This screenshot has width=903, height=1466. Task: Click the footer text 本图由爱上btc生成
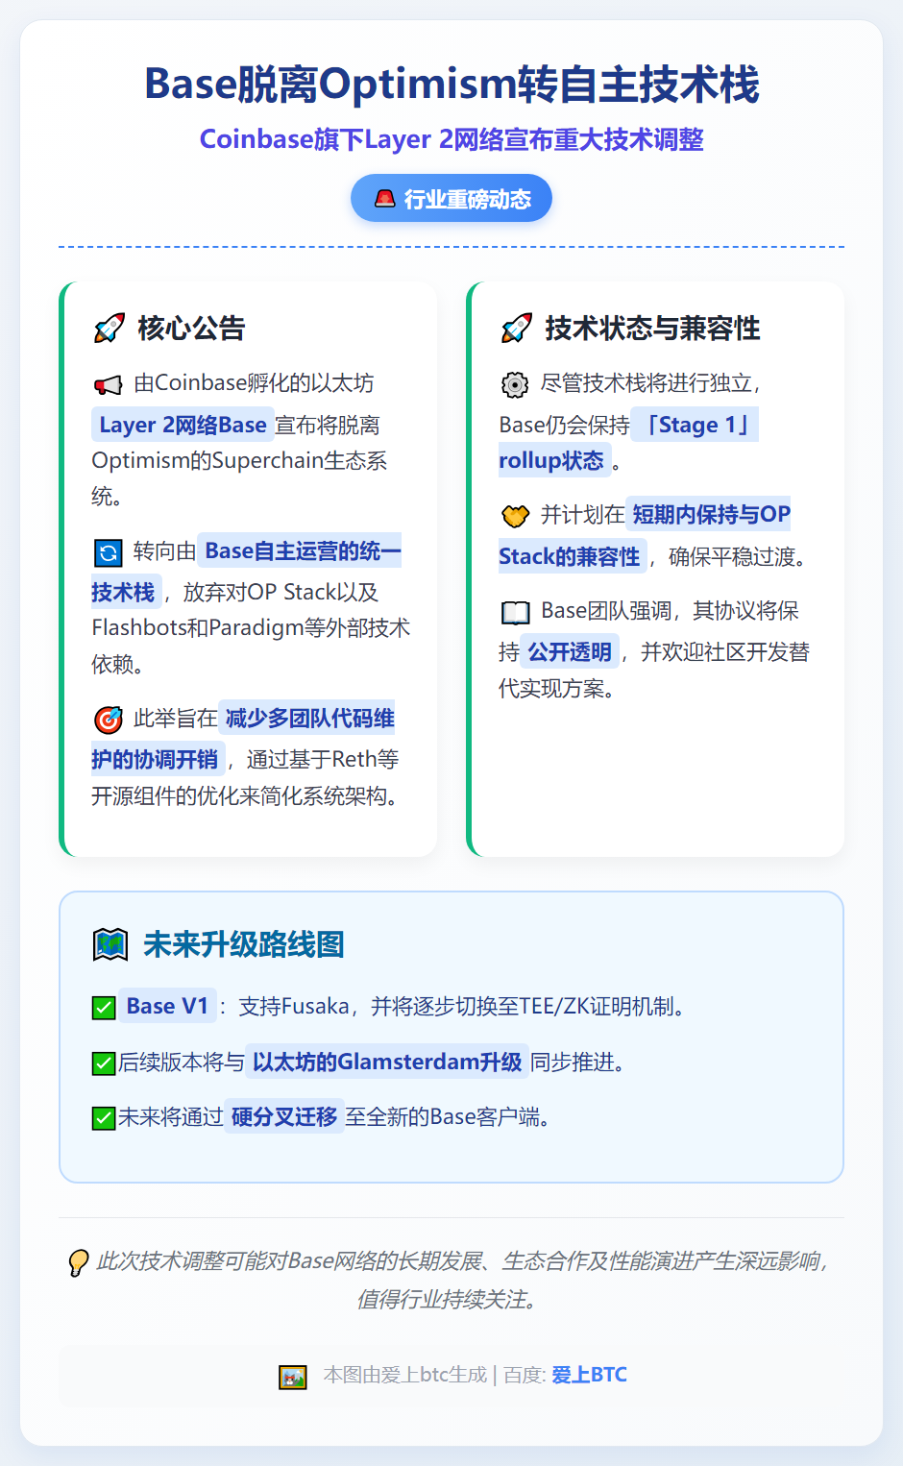tap(404, 1375)
